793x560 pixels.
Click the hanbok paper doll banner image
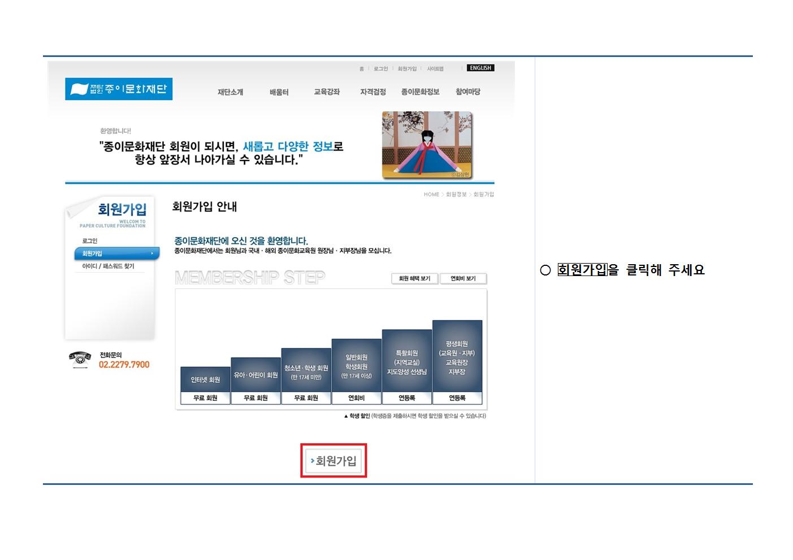[427, 145]
